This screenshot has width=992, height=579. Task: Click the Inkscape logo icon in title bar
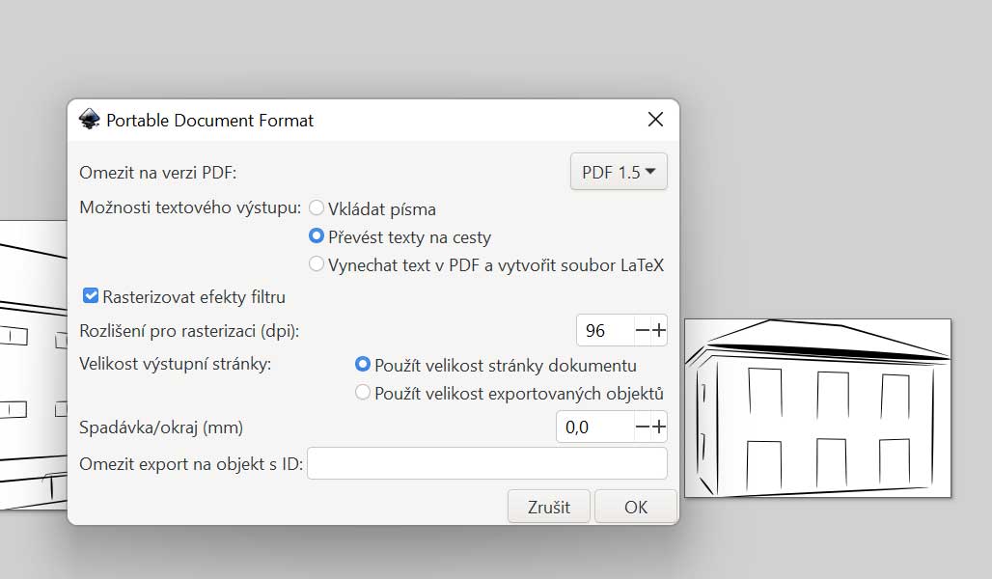tap(89, 120)
